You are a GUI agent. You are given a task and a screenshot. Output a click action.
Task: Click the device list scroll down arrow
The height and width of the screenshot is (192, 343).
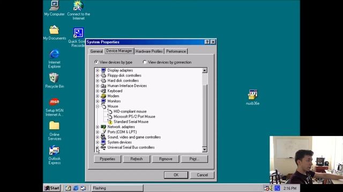[x=205, y=149]
